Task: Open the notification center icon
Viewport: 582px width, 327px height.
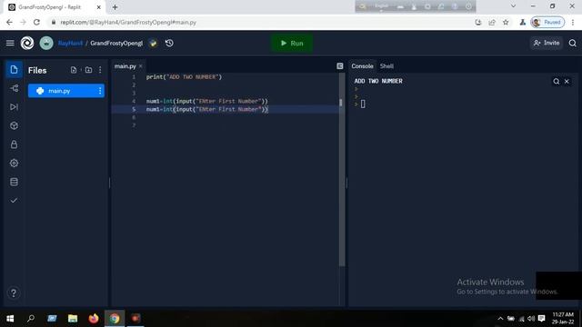Action: tap(542, 319)
